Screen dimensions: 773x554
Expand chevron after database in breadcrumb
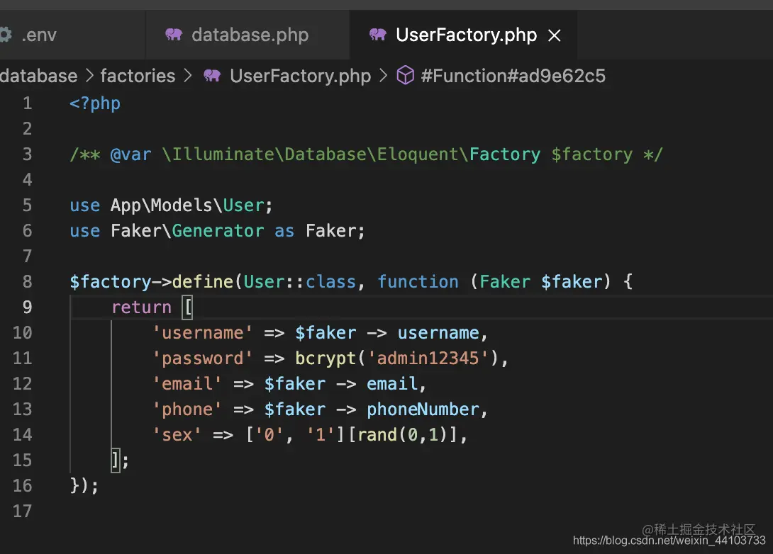pyautogui.click(x=89, y=76)
